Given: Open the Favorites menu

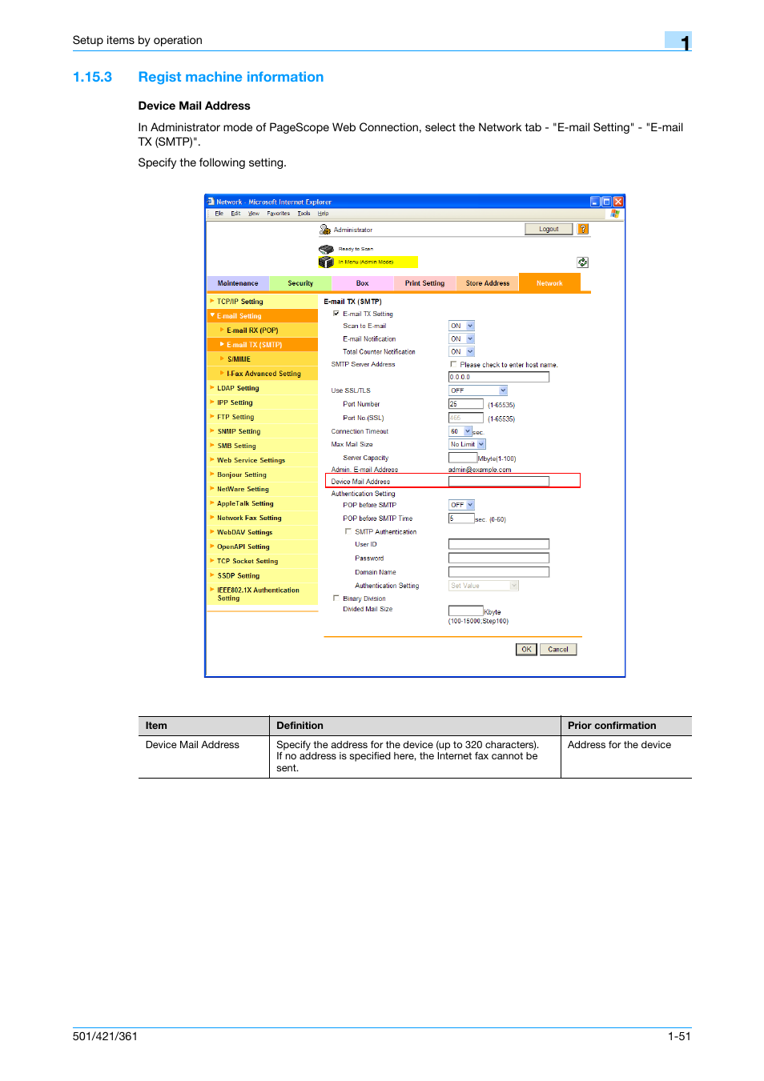Looking at the screenshot, I should tap(279, 214).
